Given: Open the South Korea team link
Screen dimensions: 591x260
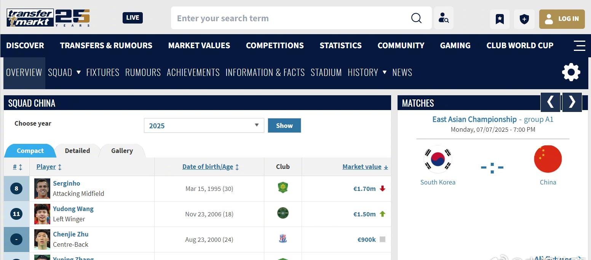Looking at the screenshot, I should point(438,182).
